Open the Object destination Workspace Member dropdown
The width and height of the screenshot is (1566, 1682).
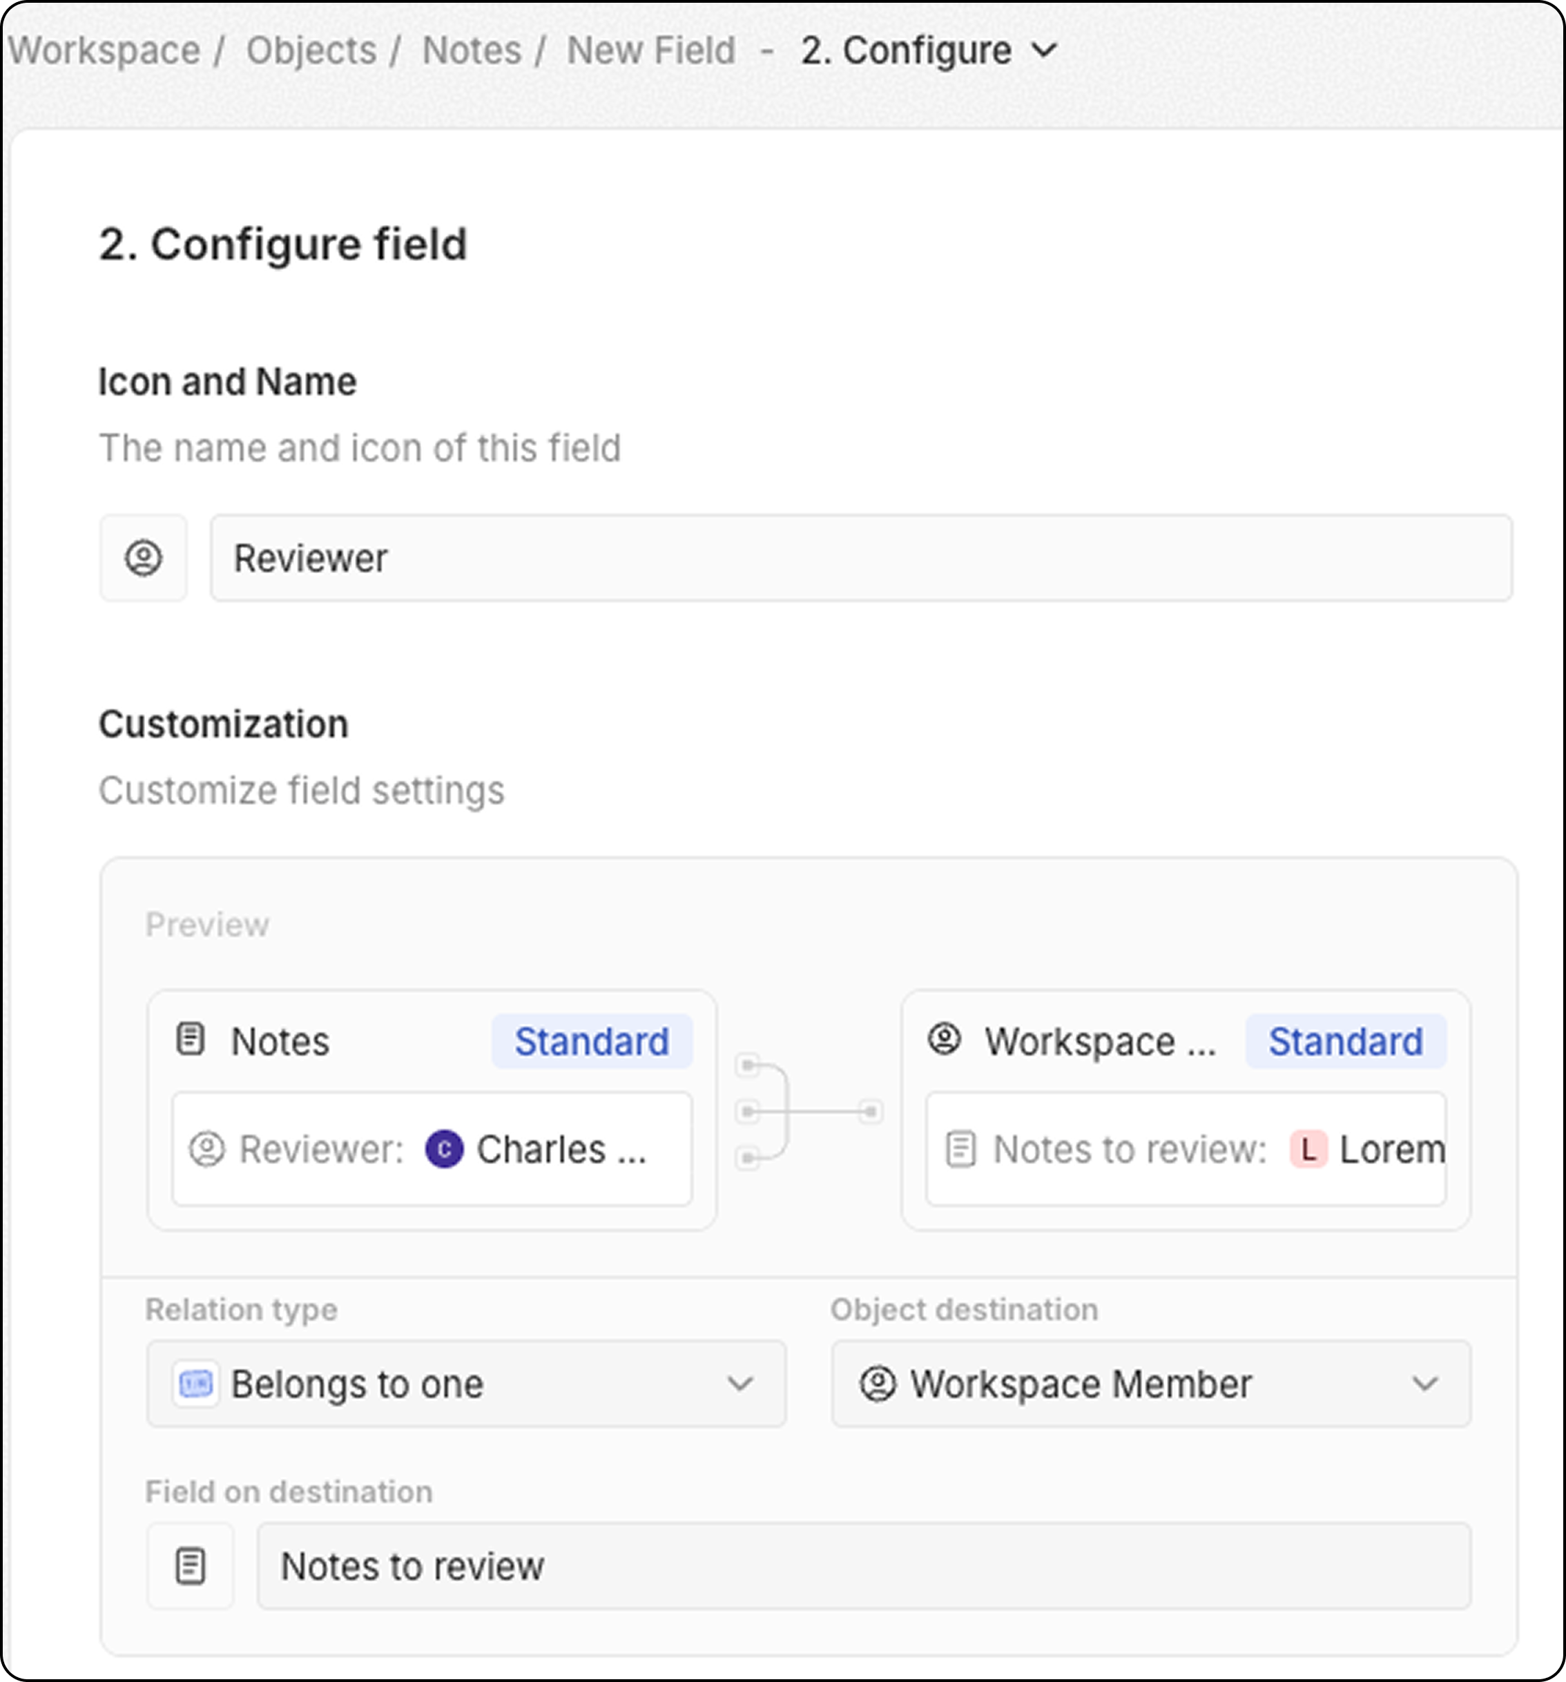(1150, 1384)
